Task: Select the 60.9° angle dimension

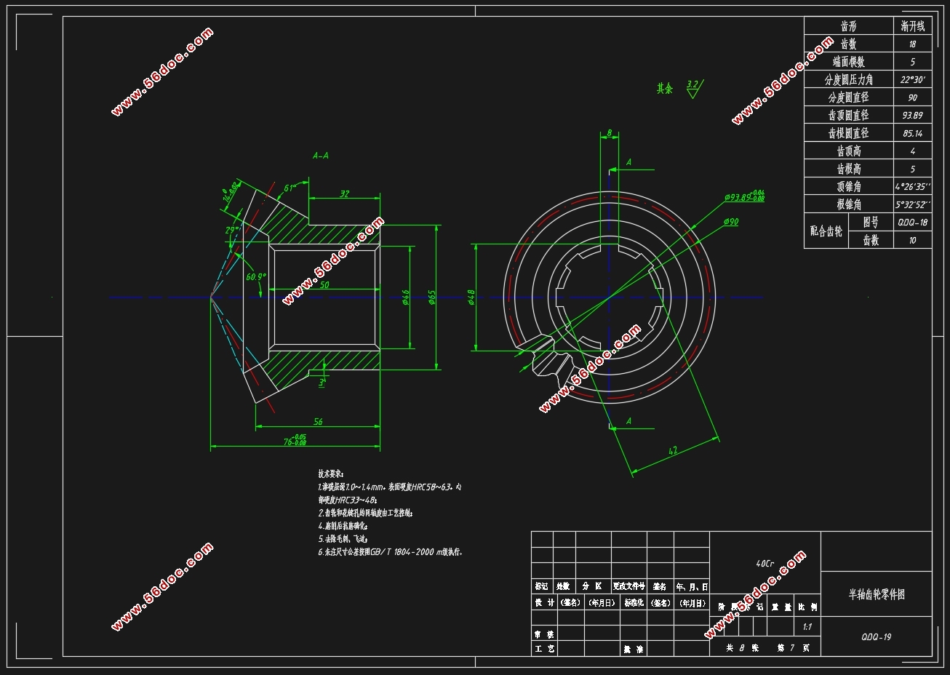Action: 256,276
